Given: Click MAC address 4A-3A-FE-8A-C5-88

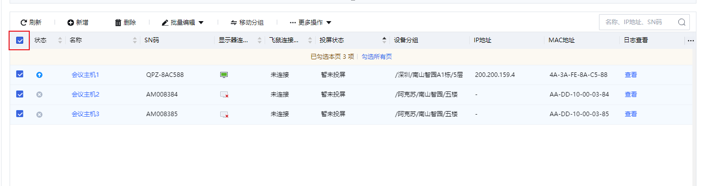Looking at the screenshot, I should (578, 75).
